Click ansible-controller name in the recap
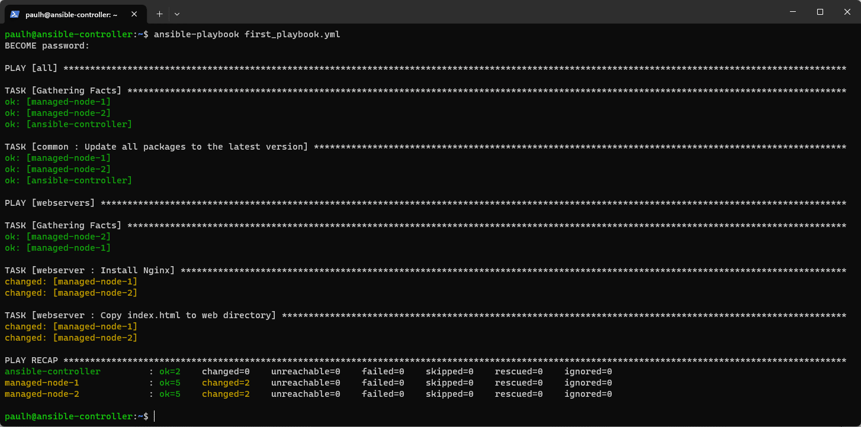 pos(53,371)
